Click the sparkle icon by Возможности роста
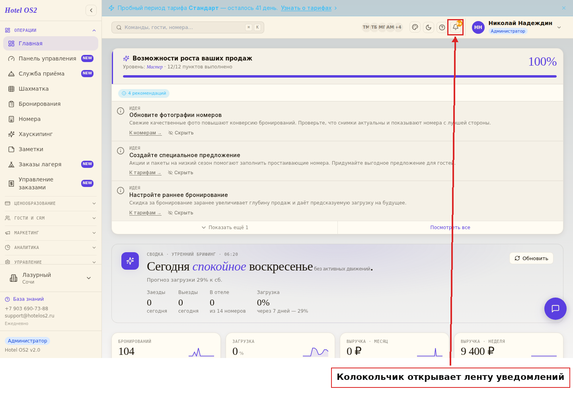The image size is (573, 397). click(x=126, y=58)
